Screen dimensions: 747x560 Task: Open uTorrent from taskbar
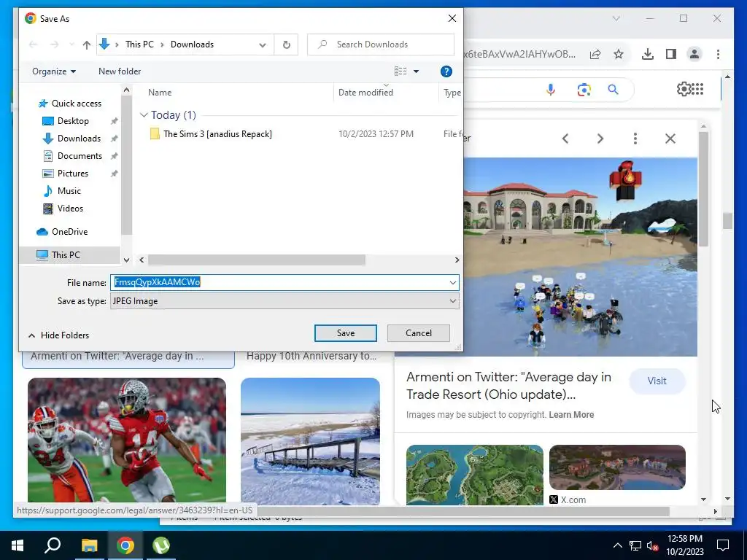pos(161,545)
